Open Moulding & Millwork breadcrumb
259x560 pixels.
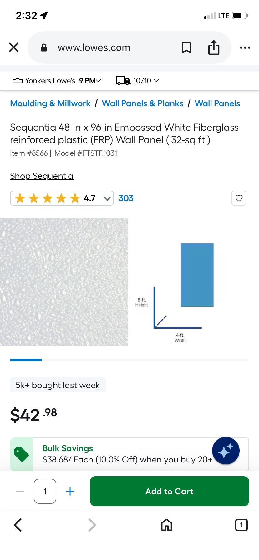click(50, 103)
